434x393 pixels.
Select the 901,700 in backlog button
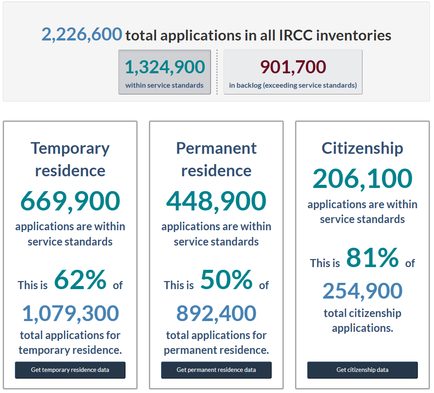(293, 72)
